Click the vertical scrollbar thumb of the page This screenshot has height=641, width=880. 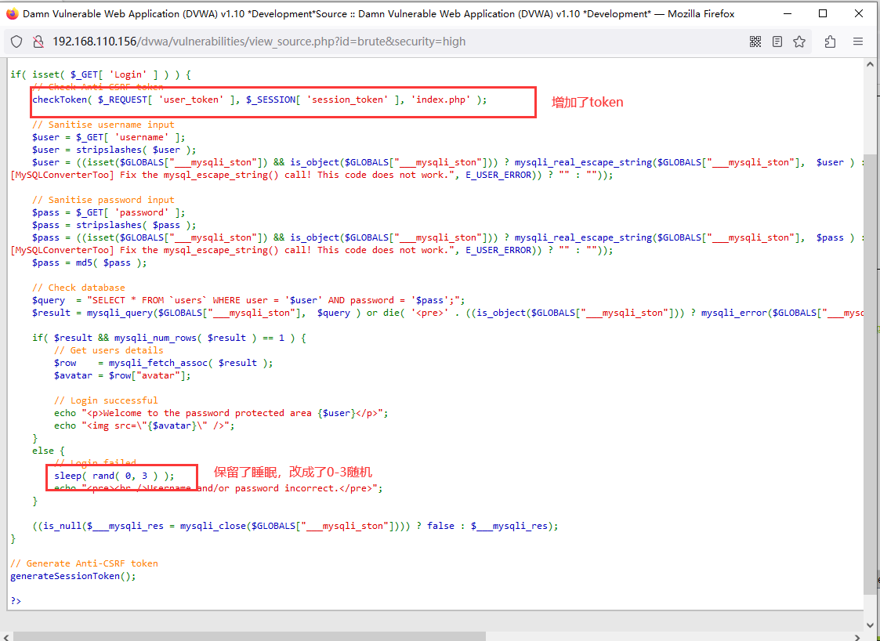tap(869, 373)
